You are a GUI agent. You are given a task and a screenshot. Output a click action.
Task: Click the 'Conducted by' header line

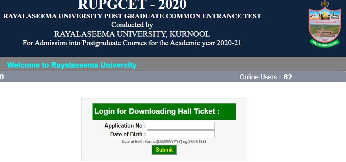point(132,25)
